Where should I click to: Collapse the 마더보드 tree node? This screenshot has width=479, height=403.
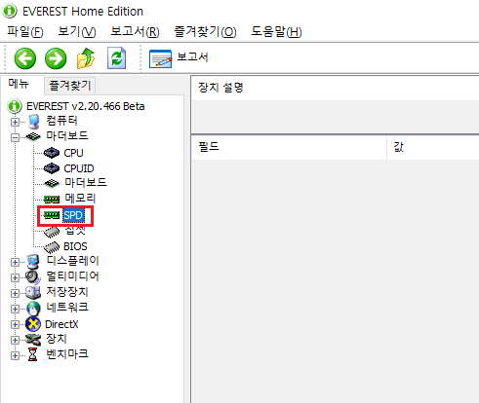point(15,137)
